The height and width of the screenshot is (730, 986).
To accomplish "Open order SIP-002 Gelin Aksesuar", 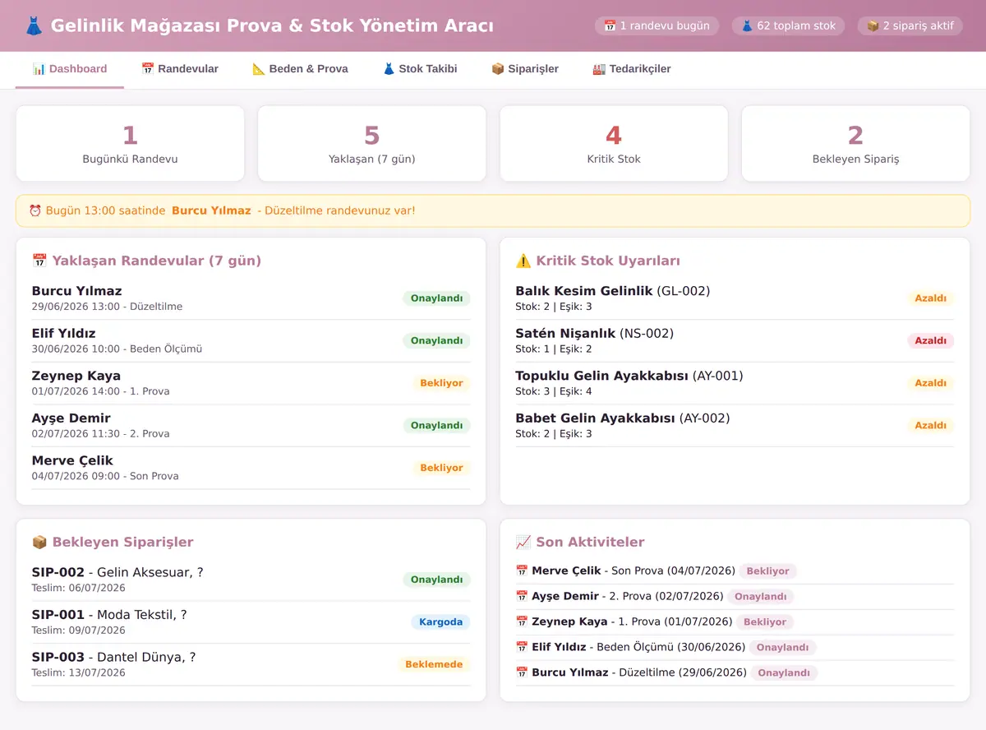I will pyautogui.click(x=251, y=580).
